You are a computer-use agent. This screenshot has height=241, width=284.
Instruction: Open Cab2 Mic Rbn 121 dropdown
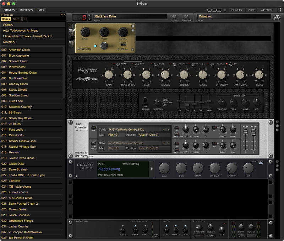(116, 148)
